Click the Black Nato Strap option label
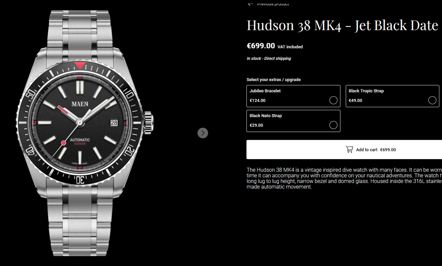This screenshot has height=266, width=442. [266, 116]
